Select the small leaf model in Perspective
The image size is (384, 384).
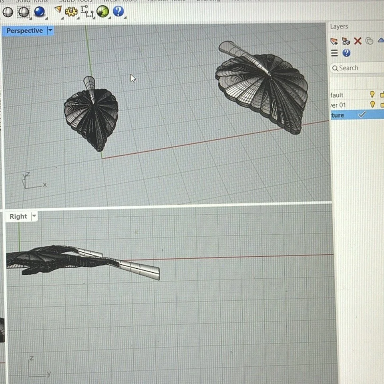click(x=91, y=114)
